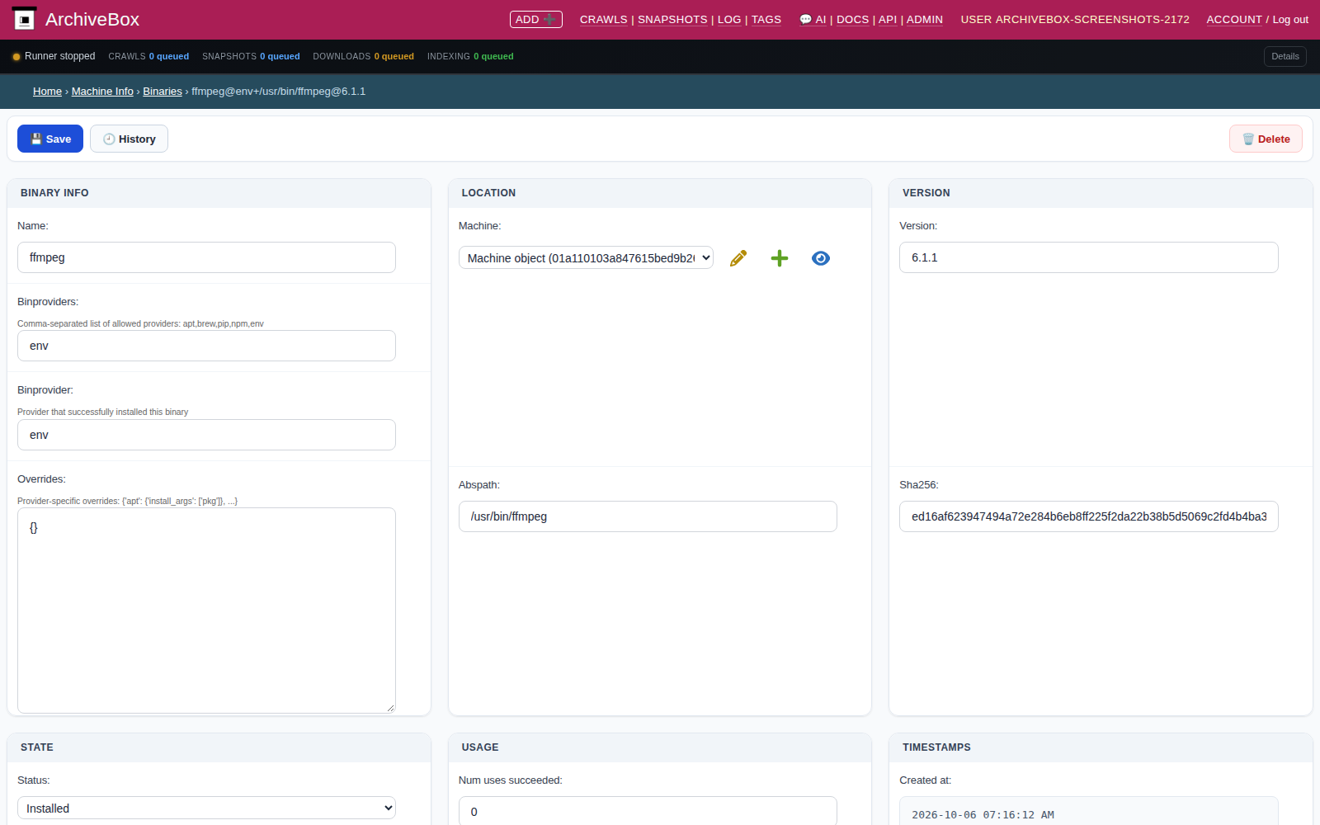This screenshot has height=825, width=1320.
Task: Click the Version field 6.1.1
Action: [1089, 257]
